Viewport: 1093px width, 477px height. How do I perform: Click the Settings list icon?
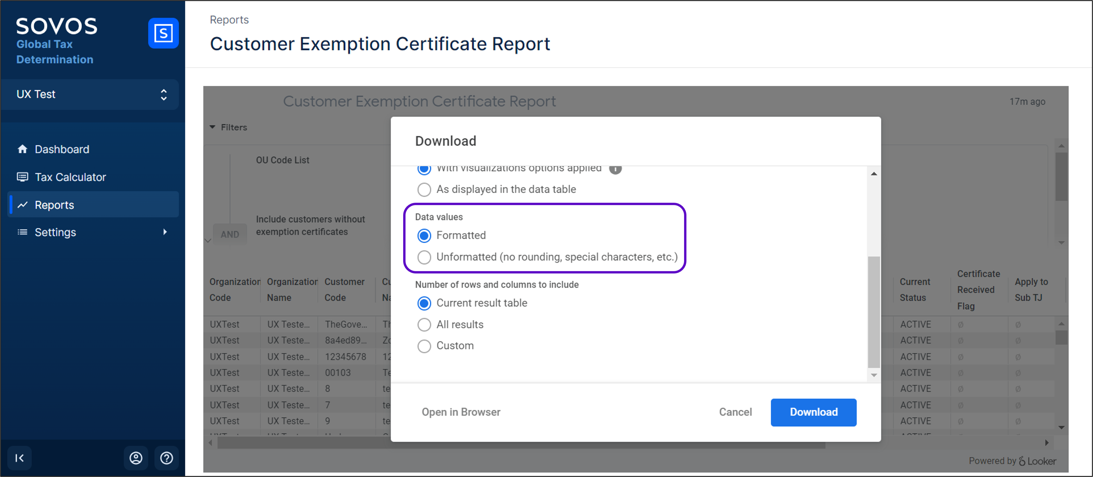[23, 232]
